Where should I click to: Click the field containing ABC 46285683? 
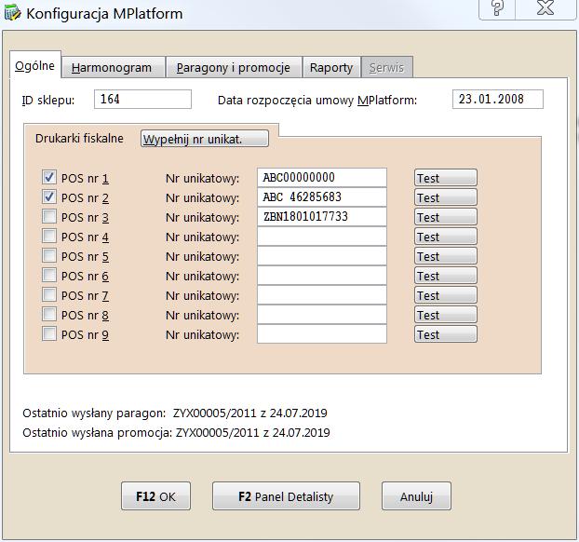[x=322, y=196]
